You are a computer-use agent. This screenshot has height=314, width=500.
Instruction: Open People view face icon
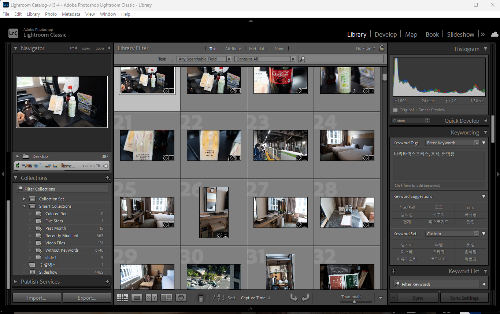point(181,298)
